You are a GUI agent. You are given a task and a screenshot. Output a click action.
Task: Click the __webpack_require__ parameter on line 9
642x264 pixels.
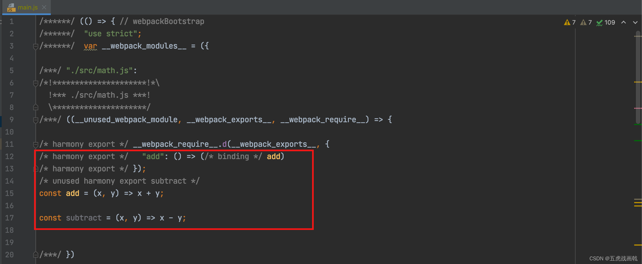tap(323, 120)
